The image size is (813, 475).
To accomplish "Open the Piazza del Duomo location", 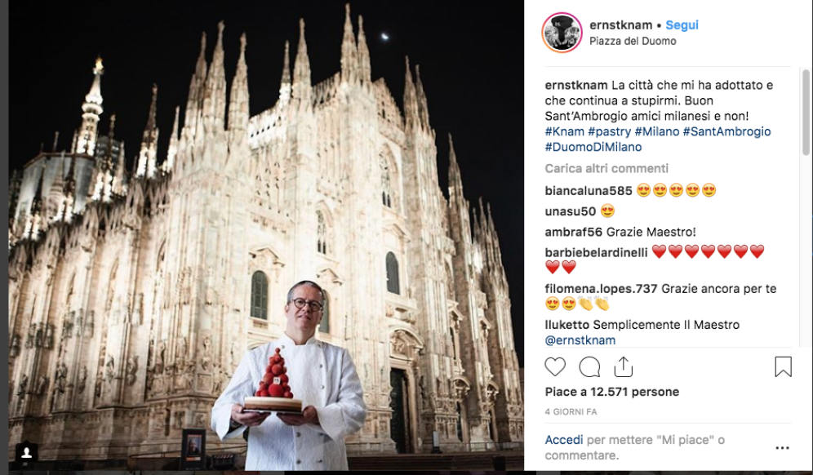I will [633, 41].
